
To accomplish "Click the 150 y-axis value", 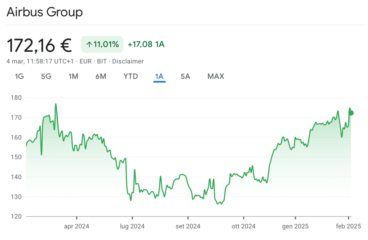I will tap(16, 157).
